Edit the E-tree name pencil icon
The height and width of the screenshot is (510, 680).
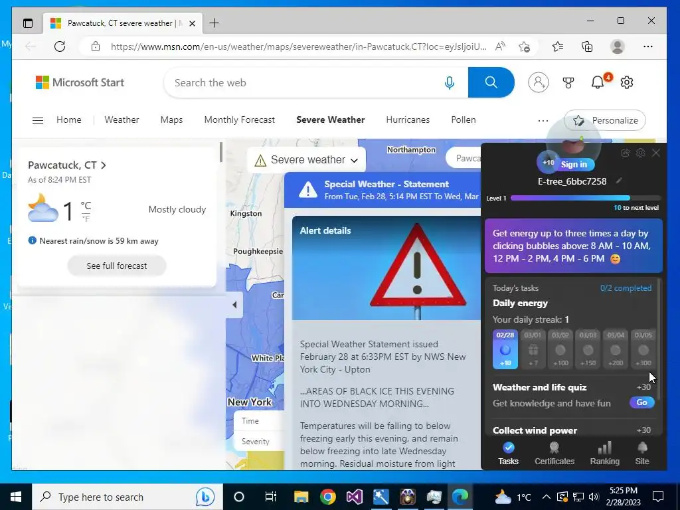coord(619,181)
